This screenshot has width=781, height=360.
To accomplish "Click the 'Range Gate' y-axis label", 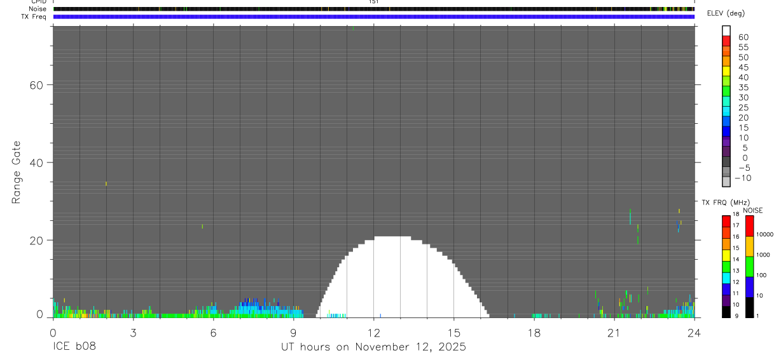I will pyautogui.click(x=17, y=172).
